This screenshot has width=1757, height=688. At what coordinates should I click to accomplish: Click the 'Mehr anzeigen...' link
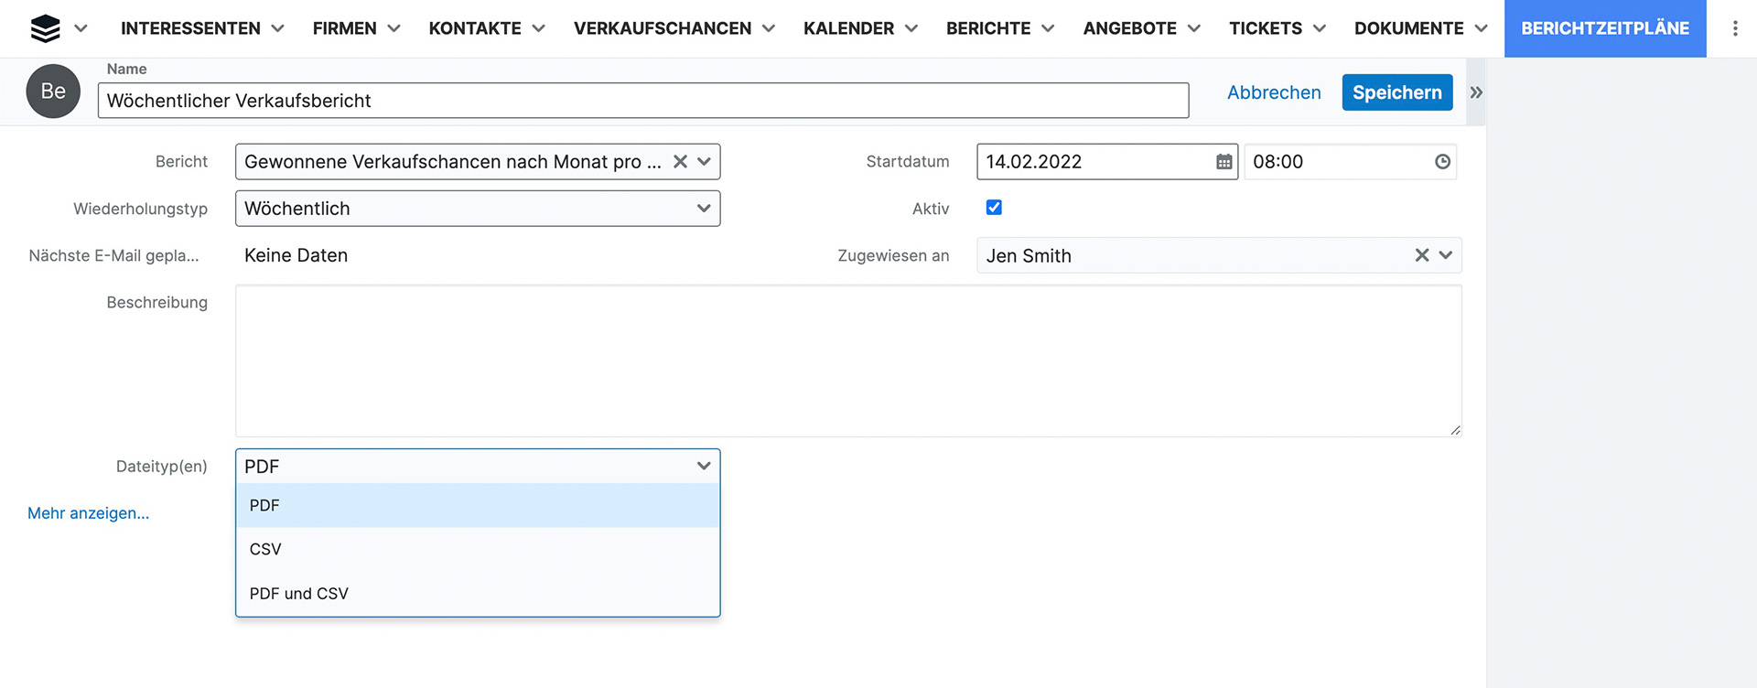(88, 513)
